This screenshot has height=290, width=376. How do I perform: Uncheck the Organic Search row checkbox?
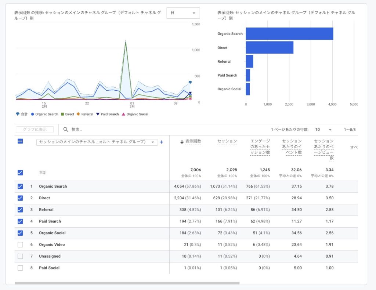point(20,186)
